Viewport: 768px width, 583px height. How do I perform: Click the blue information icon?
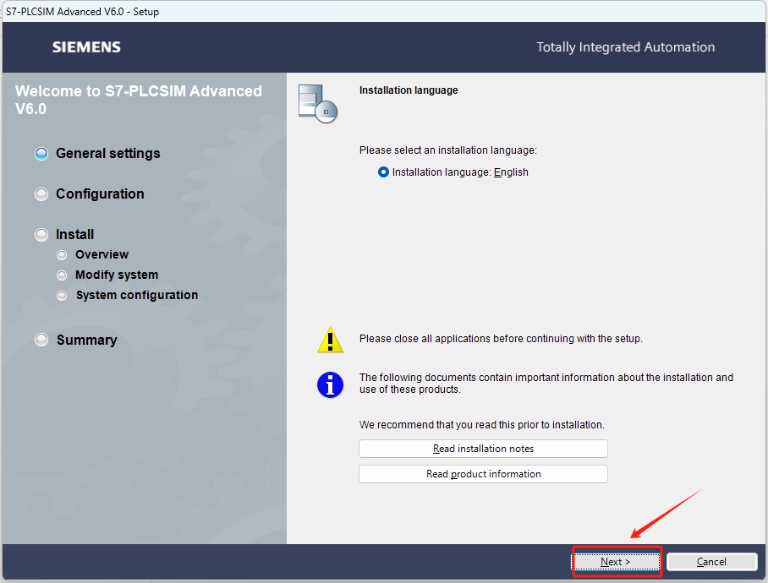click(330, 384)
